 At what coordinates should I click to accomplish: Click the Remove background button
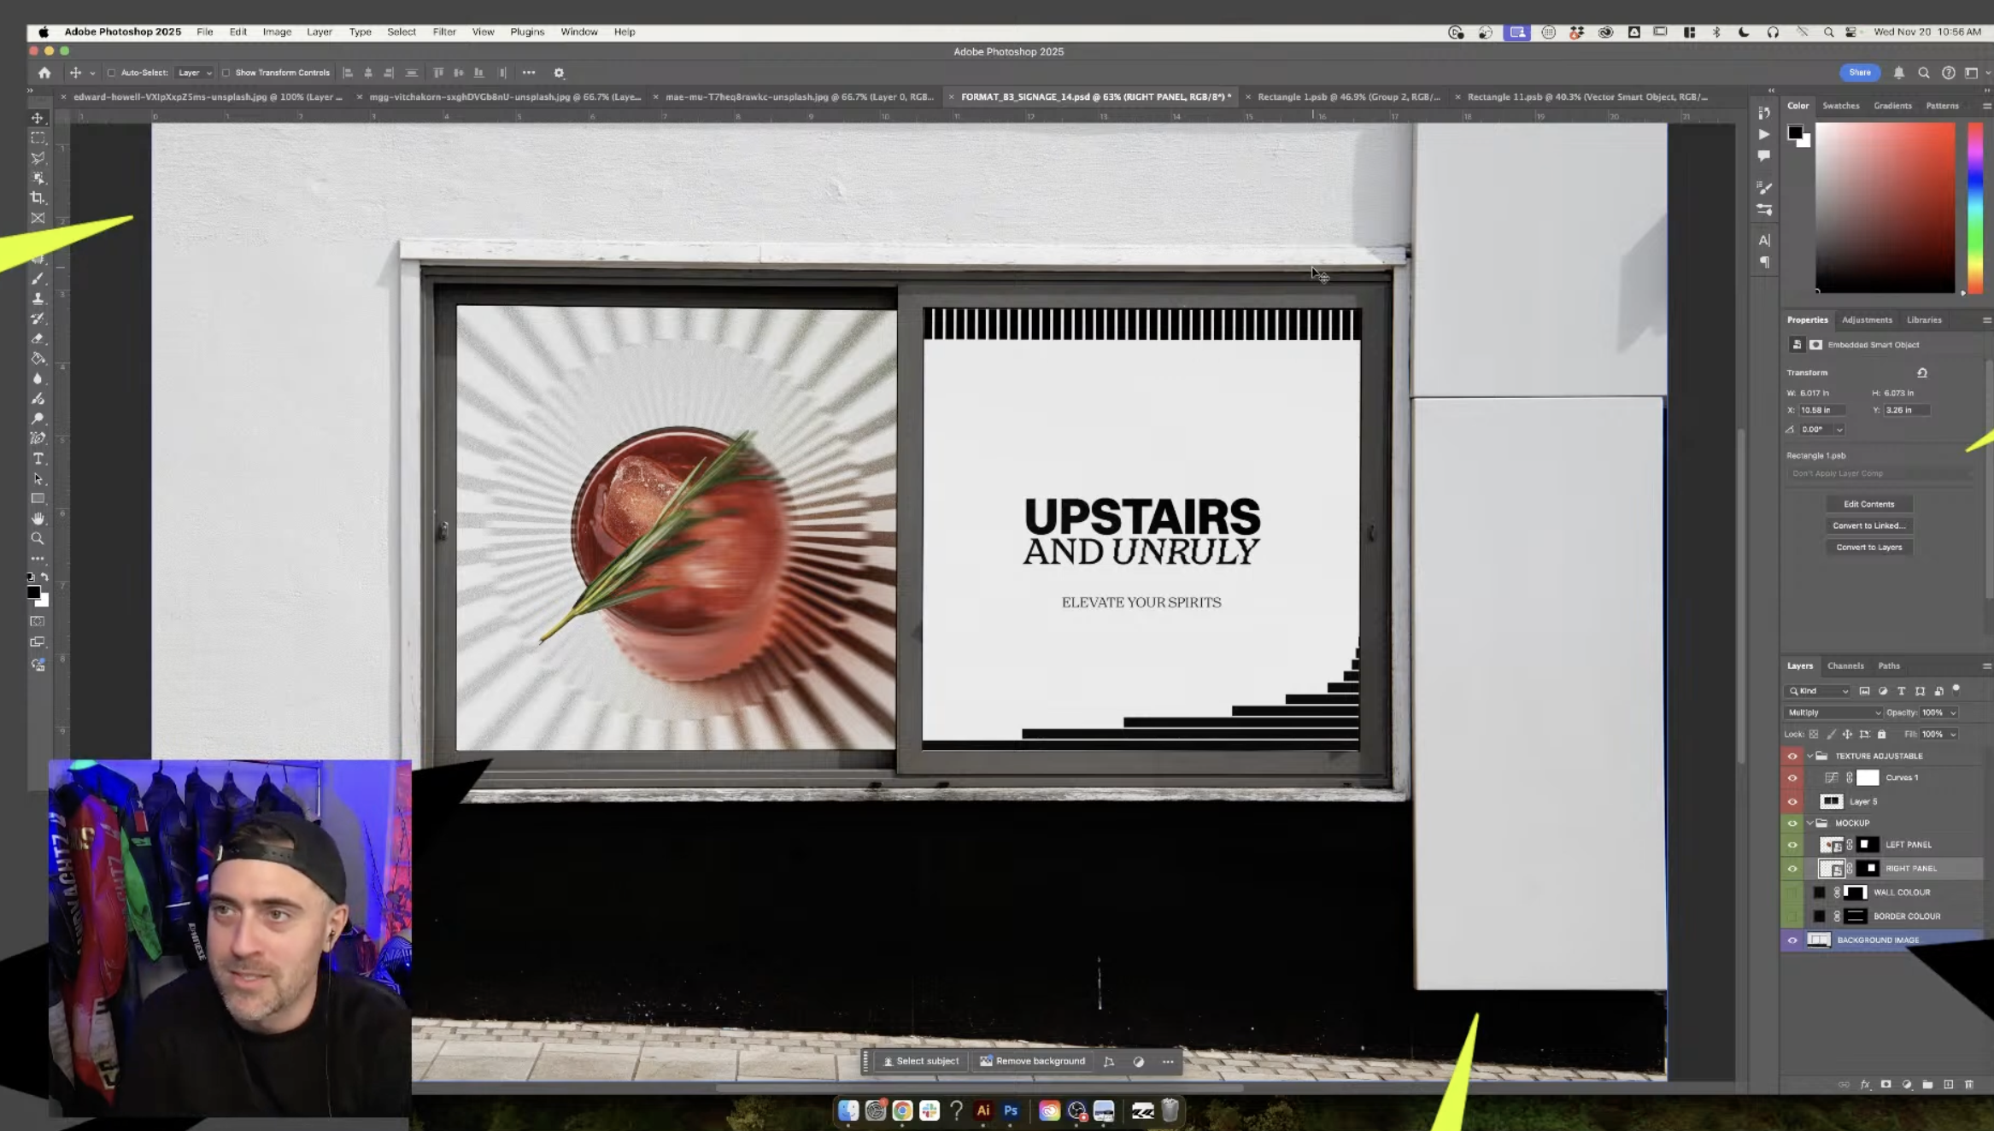coord(1032,1061)
